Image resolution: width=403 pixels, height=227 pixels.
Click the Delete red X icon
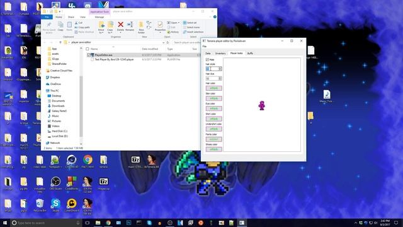(120, 25)
